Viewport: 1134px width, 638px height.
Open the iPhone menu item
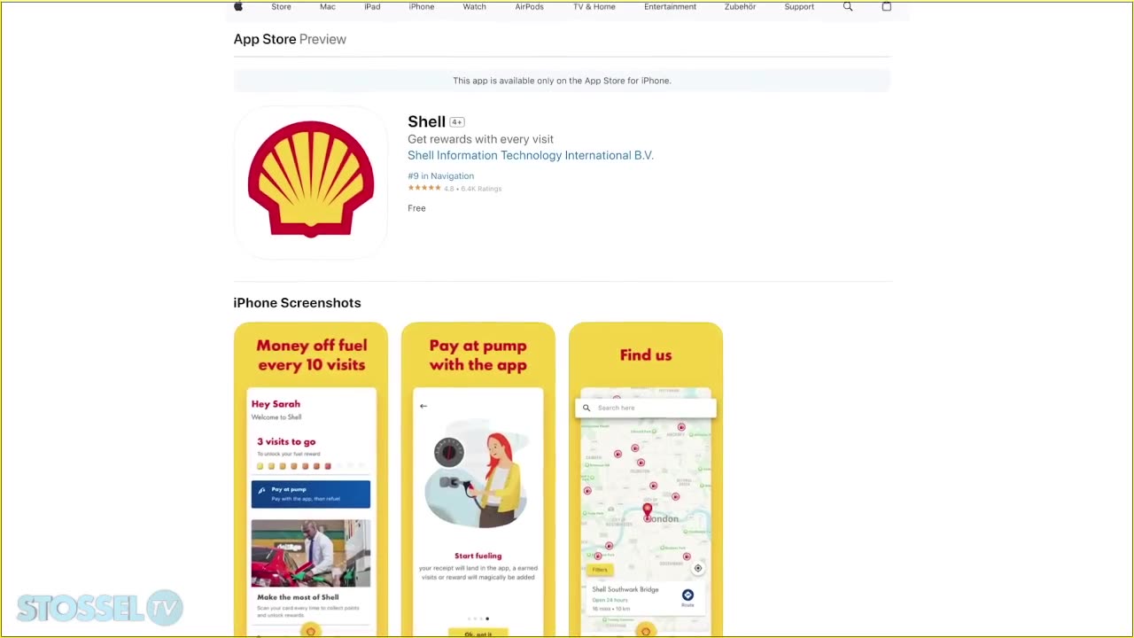(x=422, y=6)
